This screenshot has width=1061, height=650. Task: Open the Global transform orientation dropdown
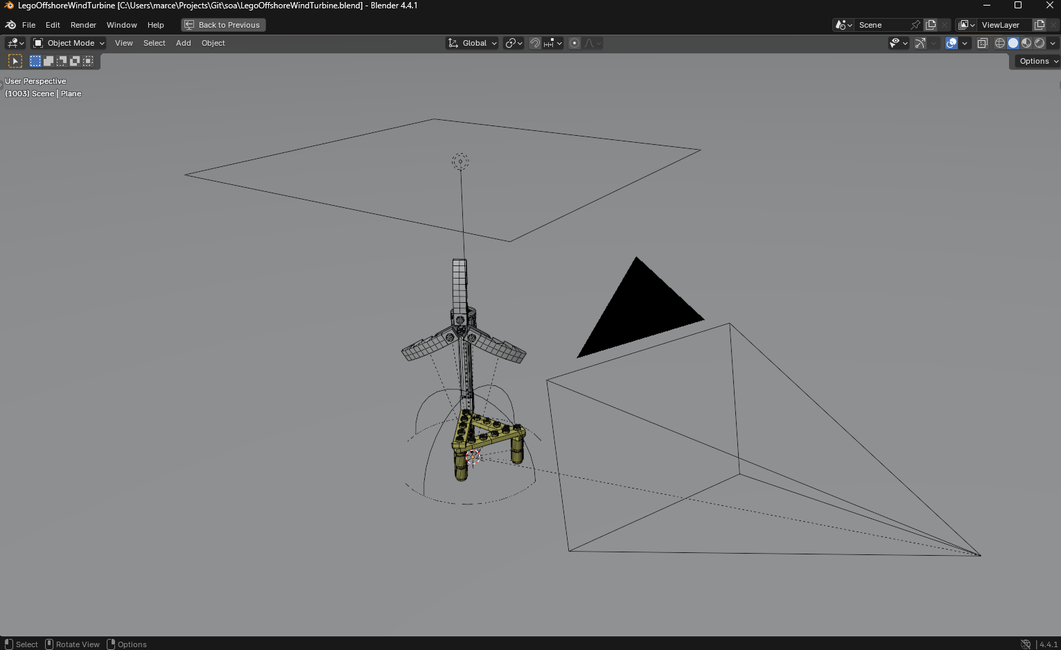pos(472,43)
